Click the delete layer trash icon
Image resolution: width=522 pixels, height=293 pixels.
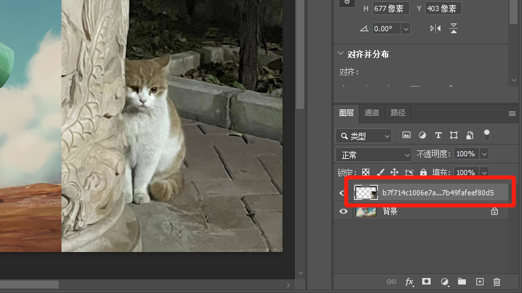497,282
